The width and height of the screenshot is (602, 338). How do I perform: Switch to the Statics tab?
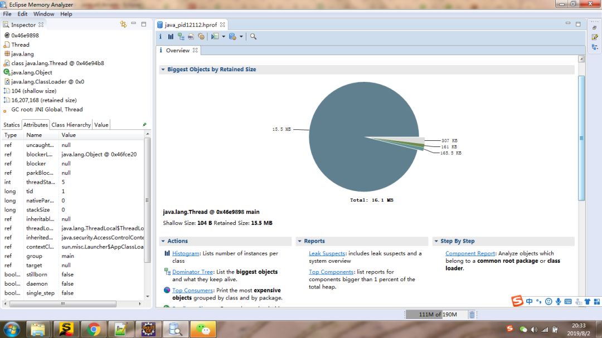[x=12, y=125]
